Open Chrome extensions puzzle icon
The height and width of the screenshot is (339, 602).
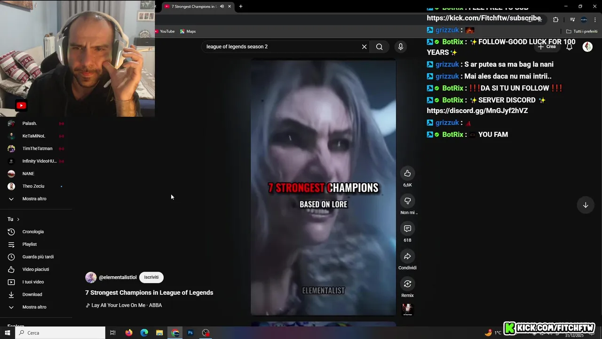pyautogui.click(x=555, y=19)
